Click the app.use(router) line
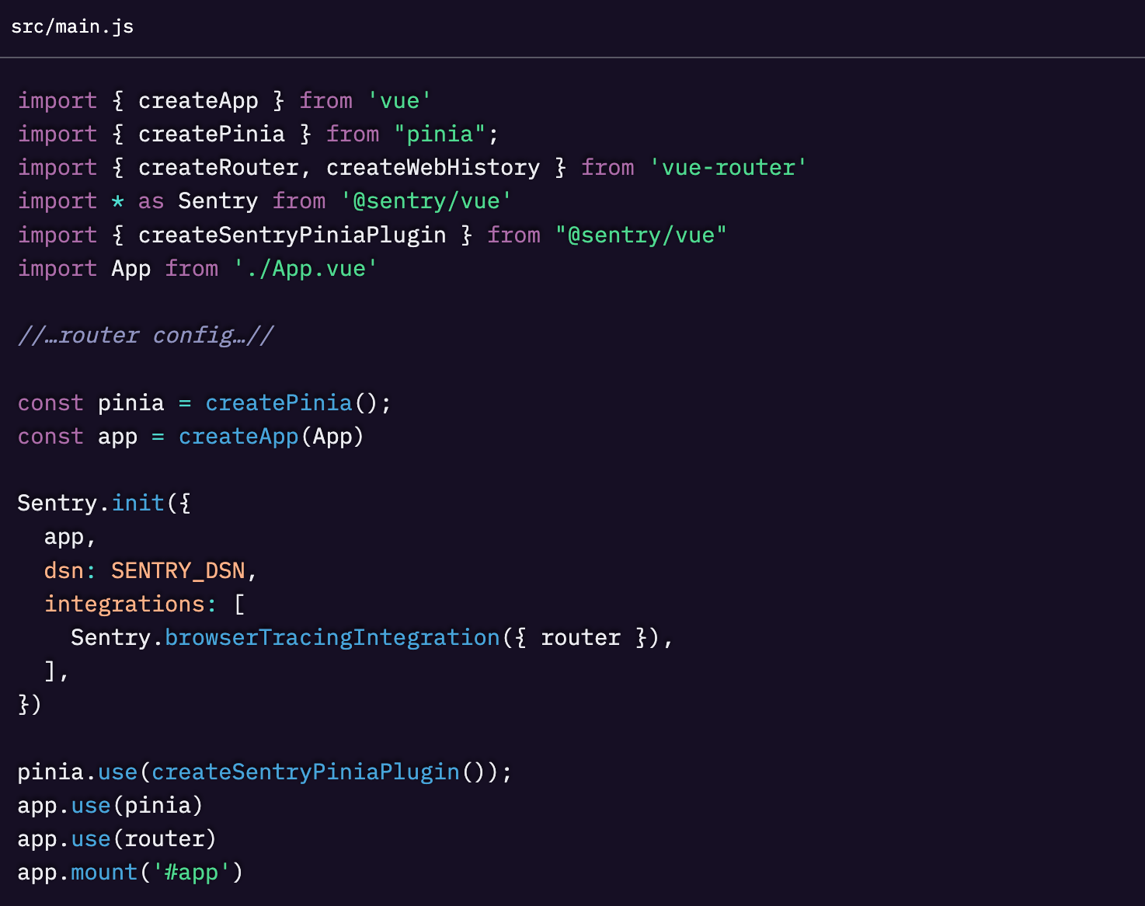1145x906 pixels. point(117,839)
